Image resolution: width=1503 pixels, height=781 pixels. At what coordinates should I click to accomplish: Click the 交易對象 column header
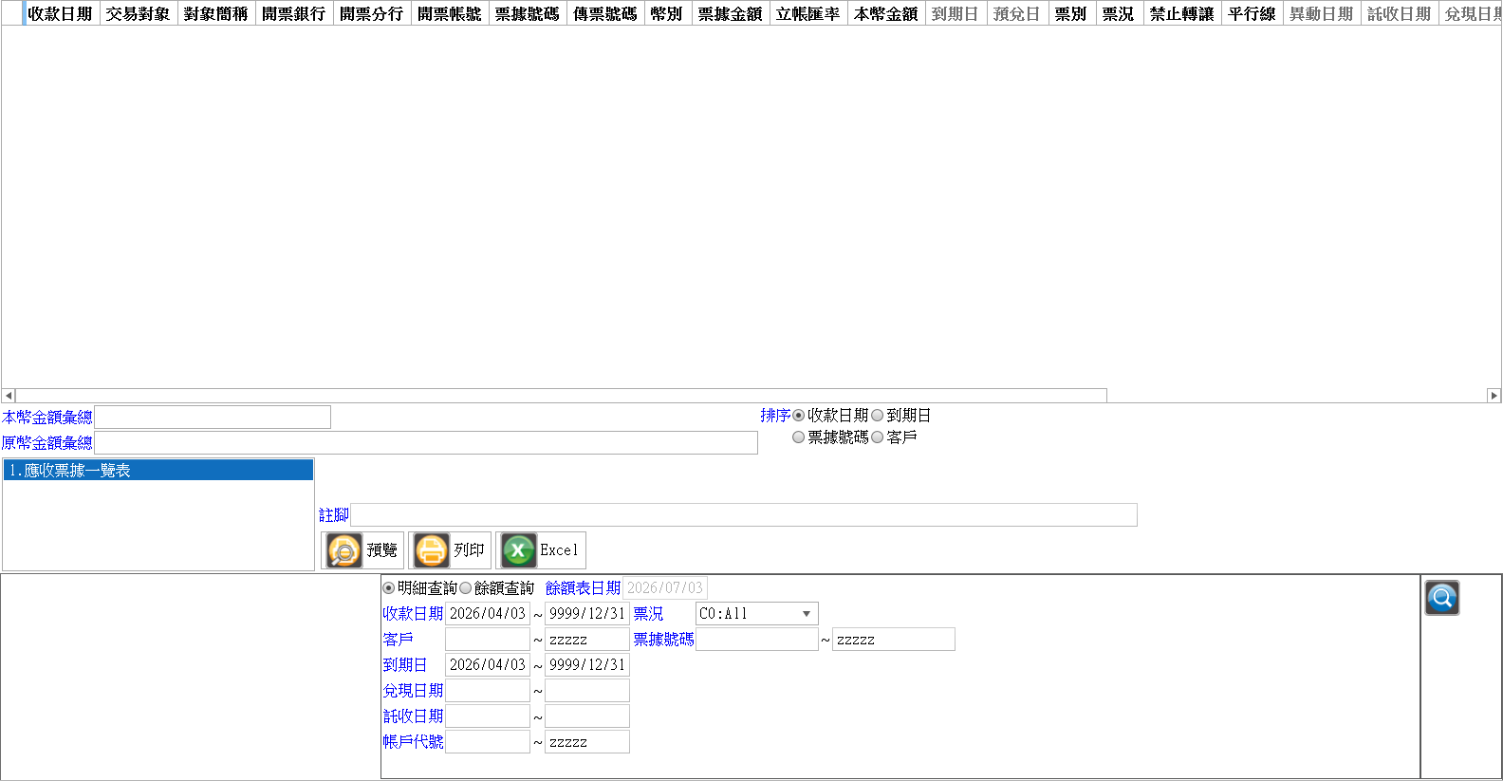click(x=139, y=13)
